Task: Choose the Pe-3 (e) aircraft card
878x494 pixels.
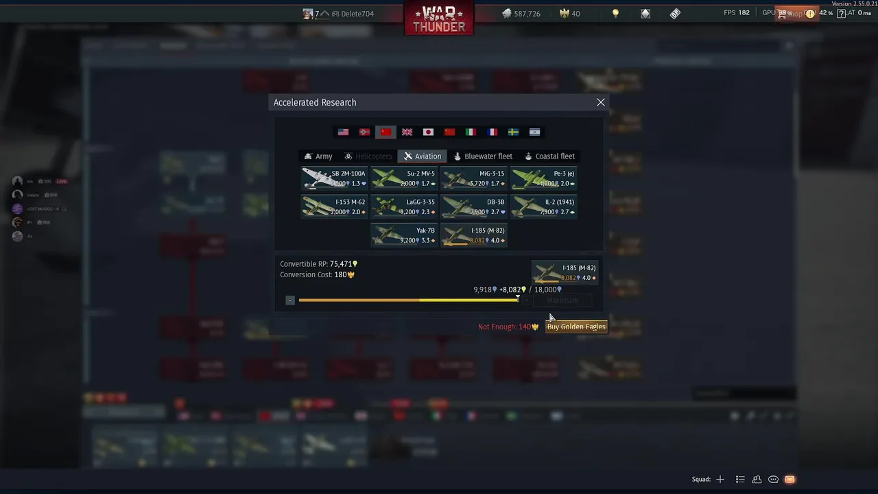Action: click(543, 178)
